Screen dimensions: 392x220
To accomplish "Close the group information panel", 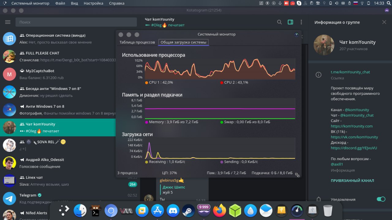I will (384, 22).
